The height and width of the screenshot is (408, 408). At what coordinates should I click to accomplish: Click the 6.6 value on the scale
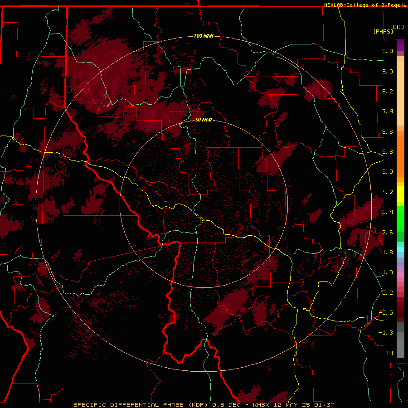coord(388,131)
